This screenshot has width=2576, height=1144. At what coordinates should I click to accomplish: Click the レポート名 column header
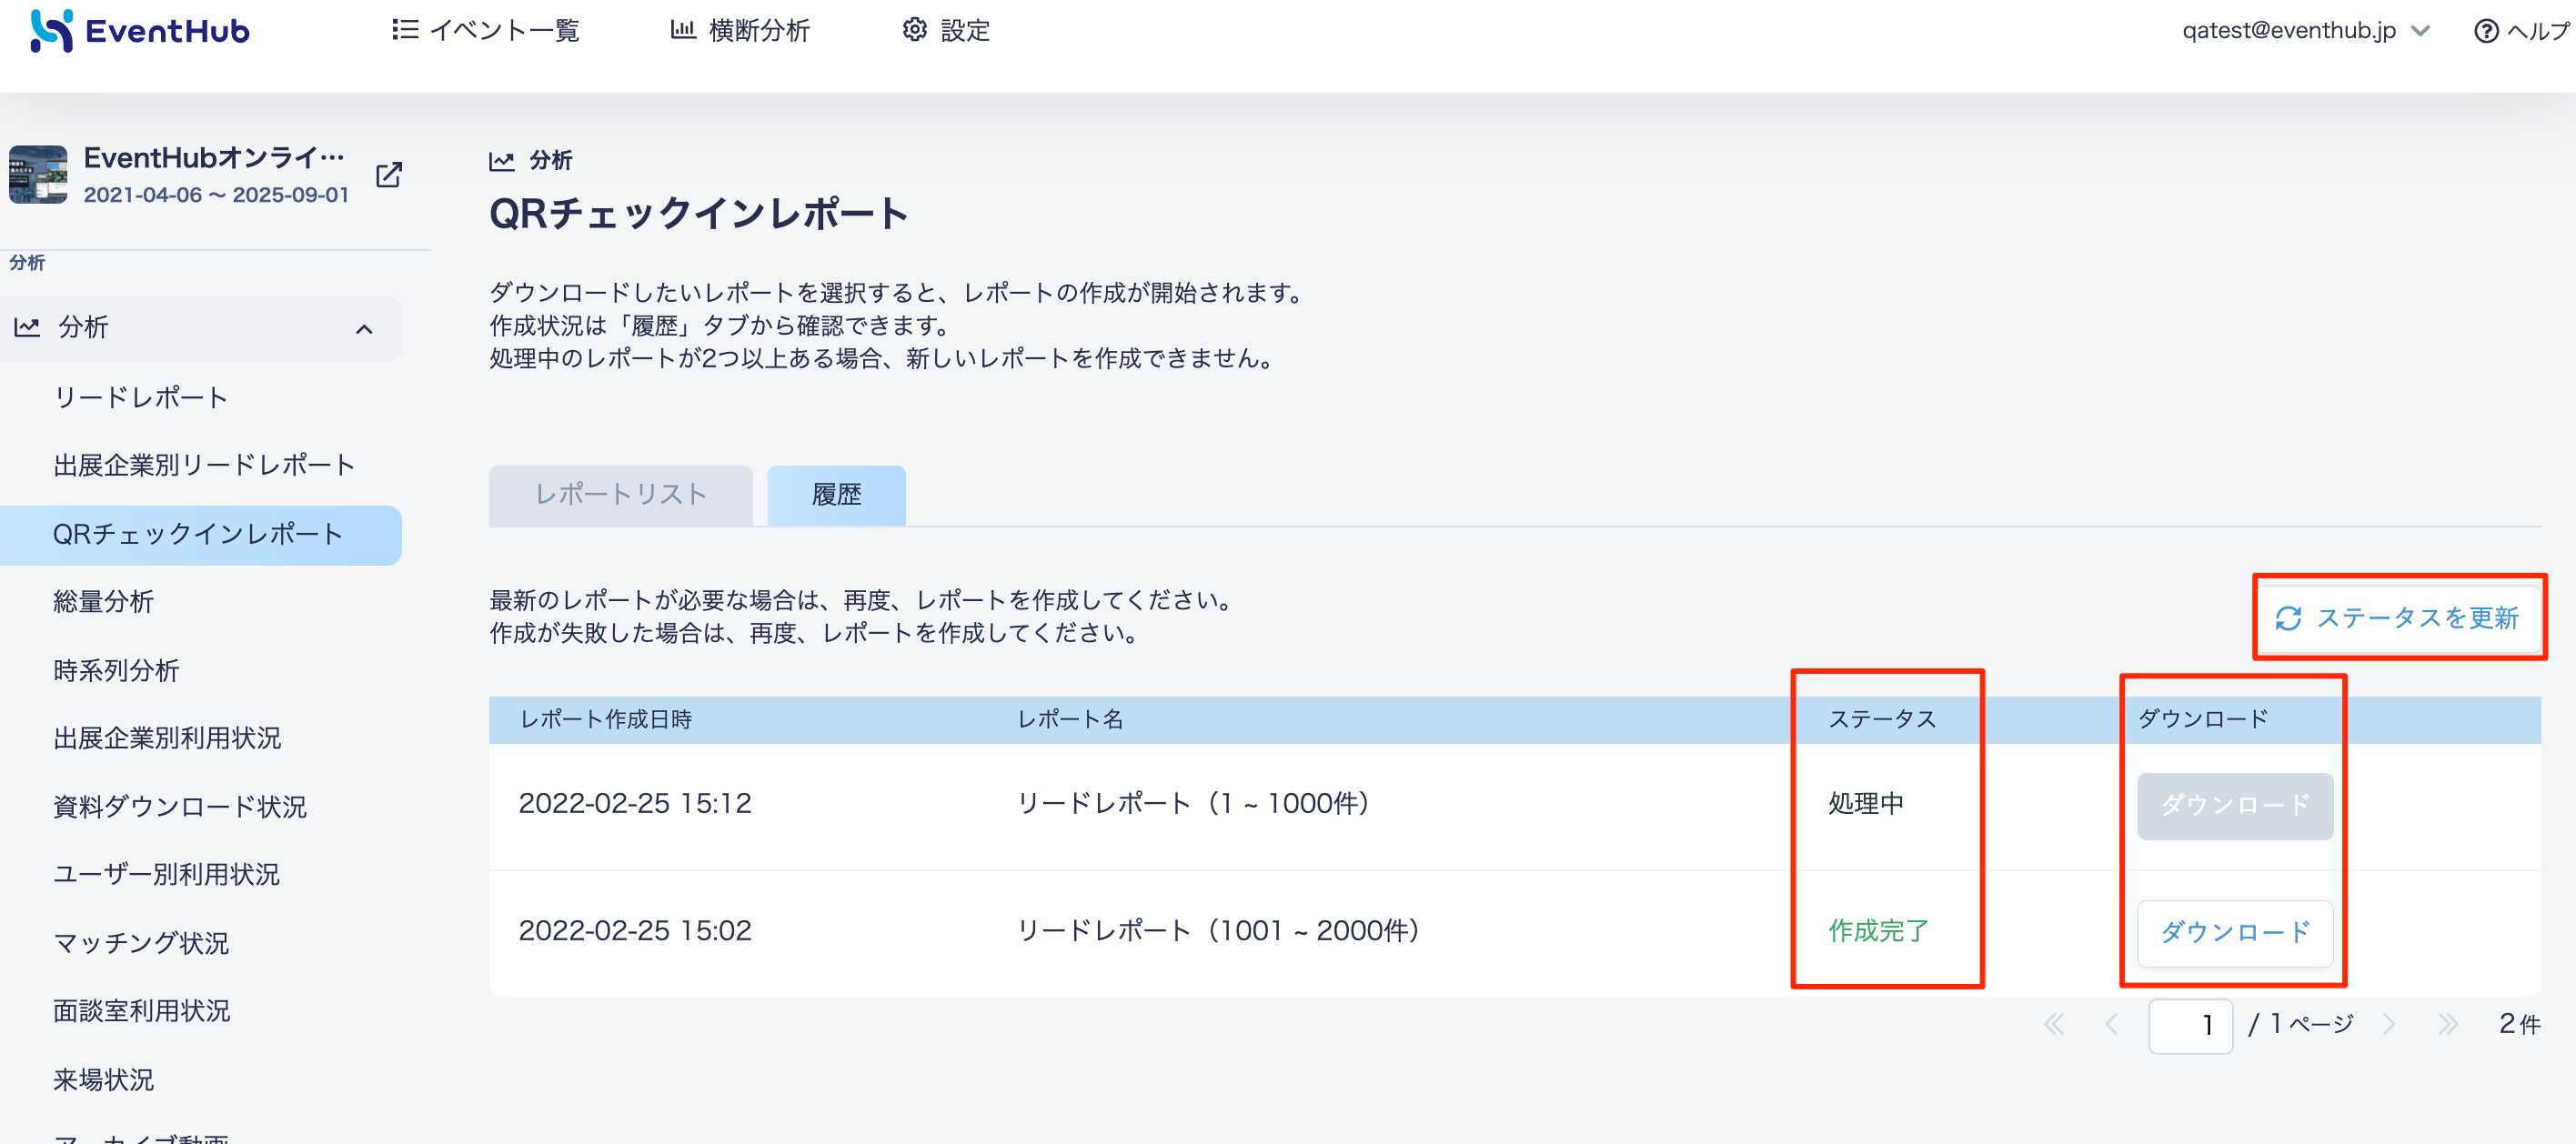[1070, 719]
